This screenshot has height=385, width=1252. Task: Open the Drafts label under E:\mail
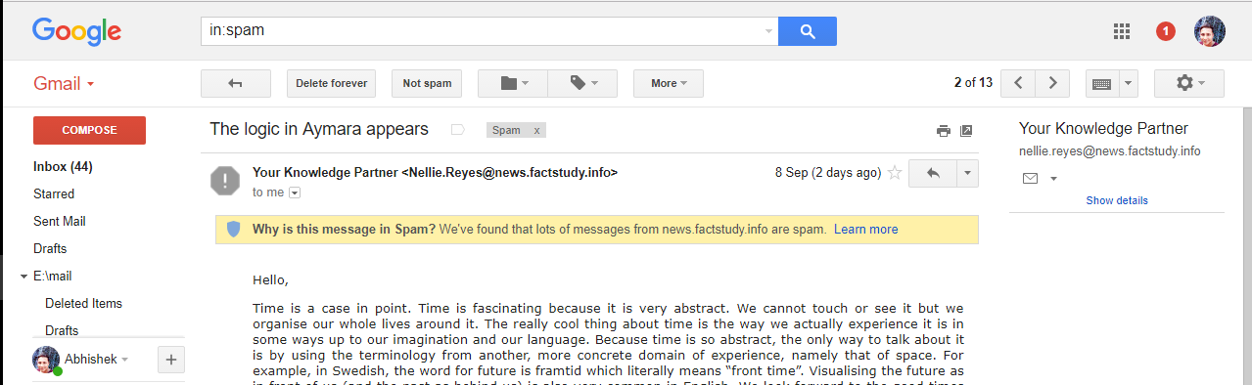point(62,331)
